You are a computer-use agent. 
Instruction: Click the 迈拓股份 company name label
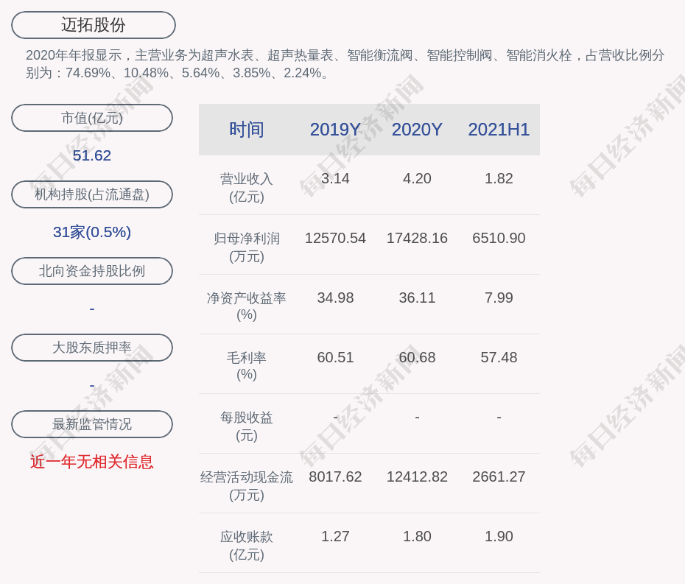[93, 25]
